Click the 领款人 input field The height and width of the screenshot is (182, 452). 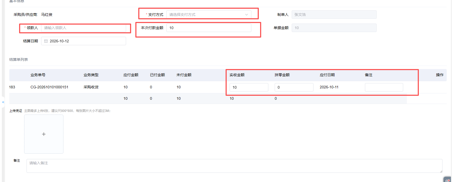pyautogui.click(x=83, y=28)
